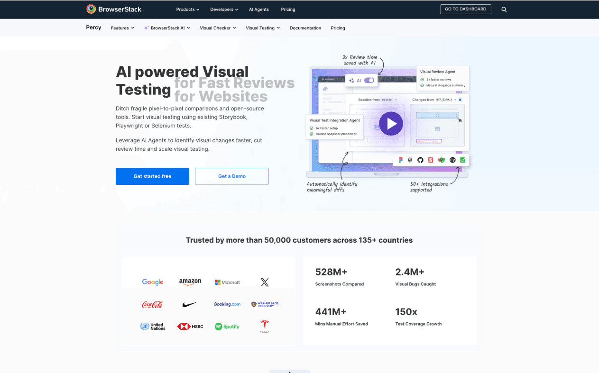The height and width of the screenshot is (373, 599).
Task: Click the Spotify logo
Action: coord(227,327)
